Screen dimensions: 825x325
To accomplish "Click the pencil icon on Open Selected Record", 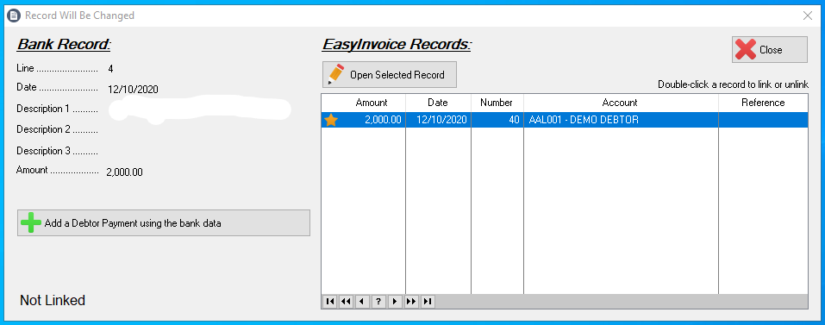I will (x=335, y=75).
